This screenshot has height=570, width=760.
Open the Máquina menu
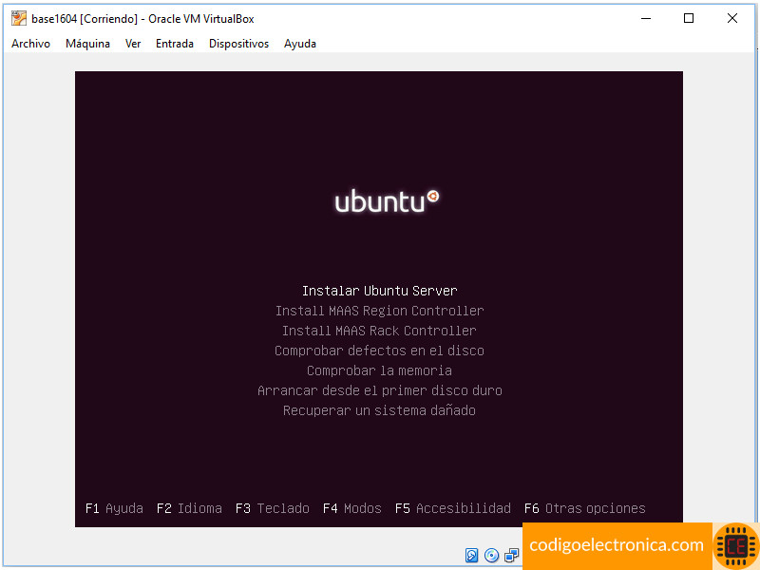87,44
